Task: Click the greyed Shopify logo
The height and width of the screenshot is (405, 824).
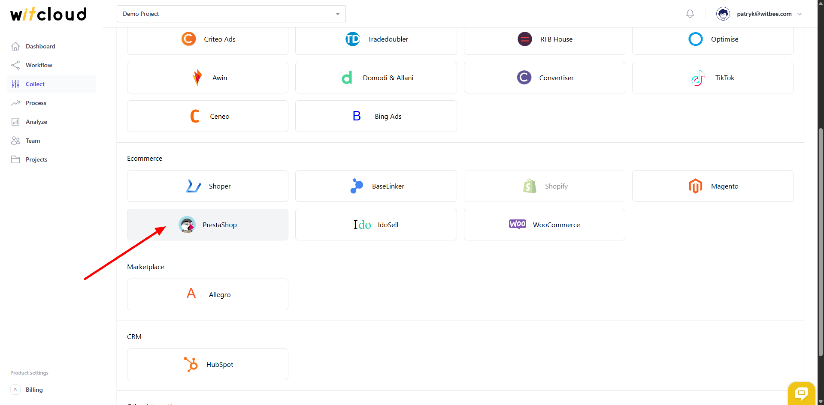Action: click(530, 186)
